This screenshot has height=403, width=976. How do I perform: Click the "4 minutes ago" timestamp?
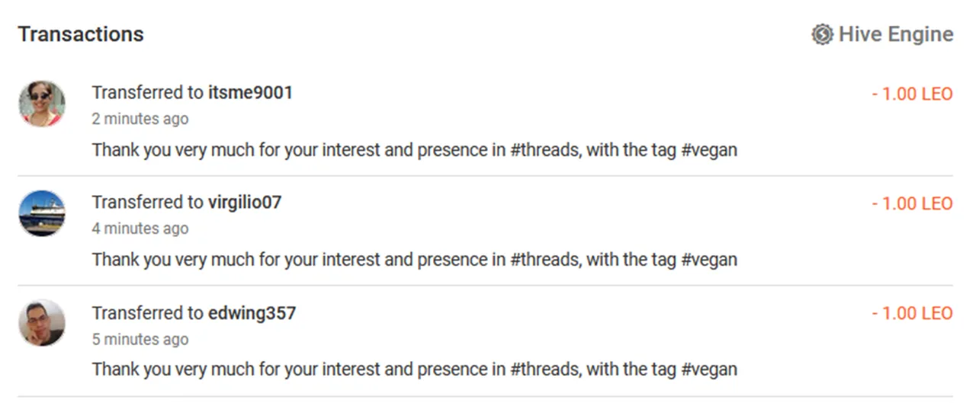click(x=140, y=229)
